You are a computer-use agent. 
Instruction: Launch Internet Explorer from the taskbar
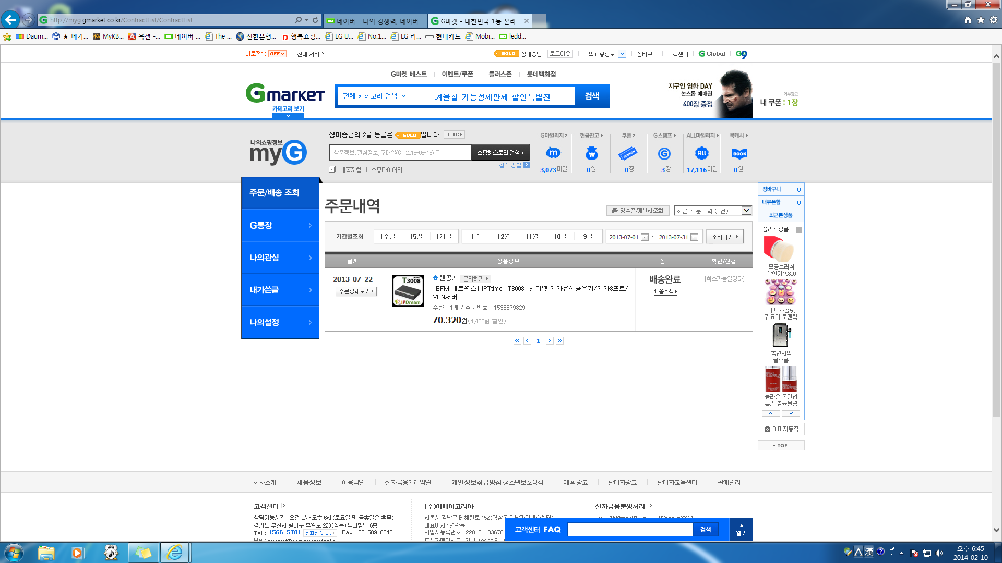click(x=175, y=553)
